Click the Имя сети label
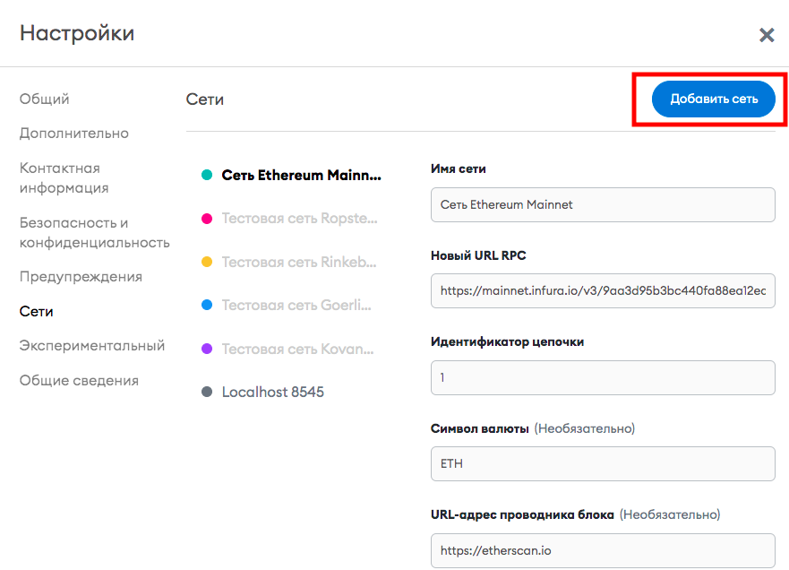789x570 pixels. tap(458, 168)
